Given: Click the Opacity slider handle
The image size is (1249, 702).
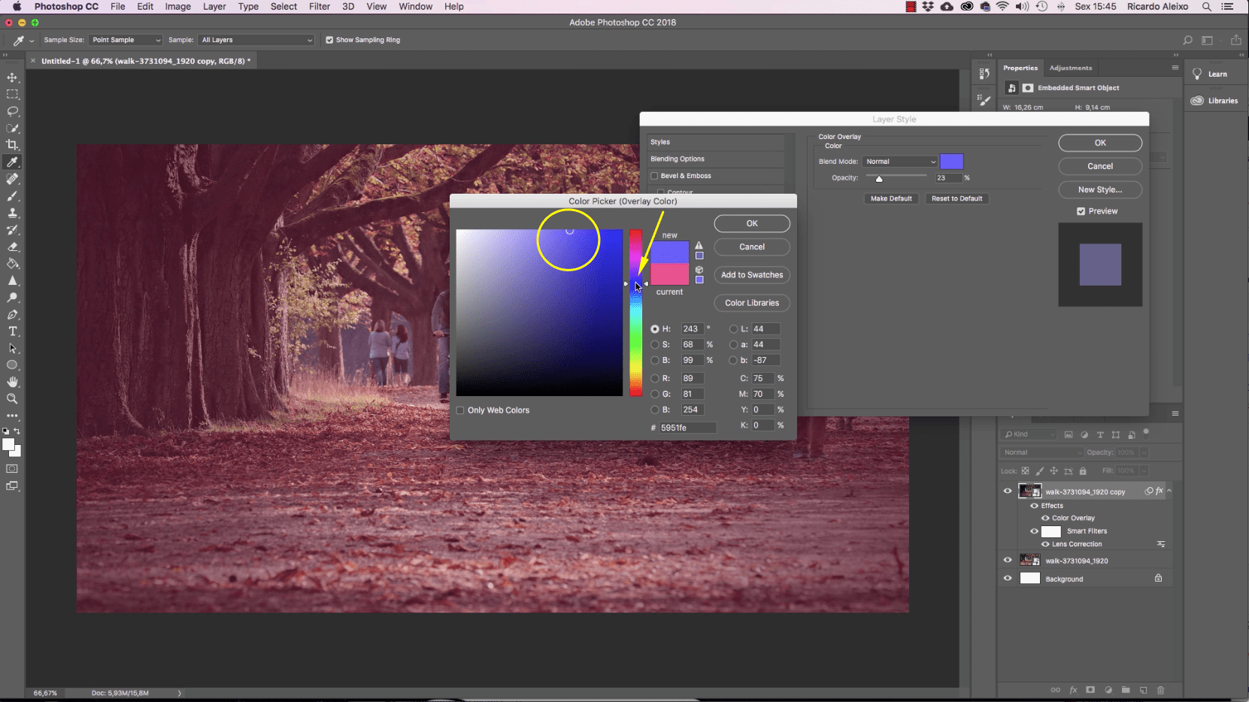Looking at the screenshot, I should pyautogui.click(x=879, y=179).
